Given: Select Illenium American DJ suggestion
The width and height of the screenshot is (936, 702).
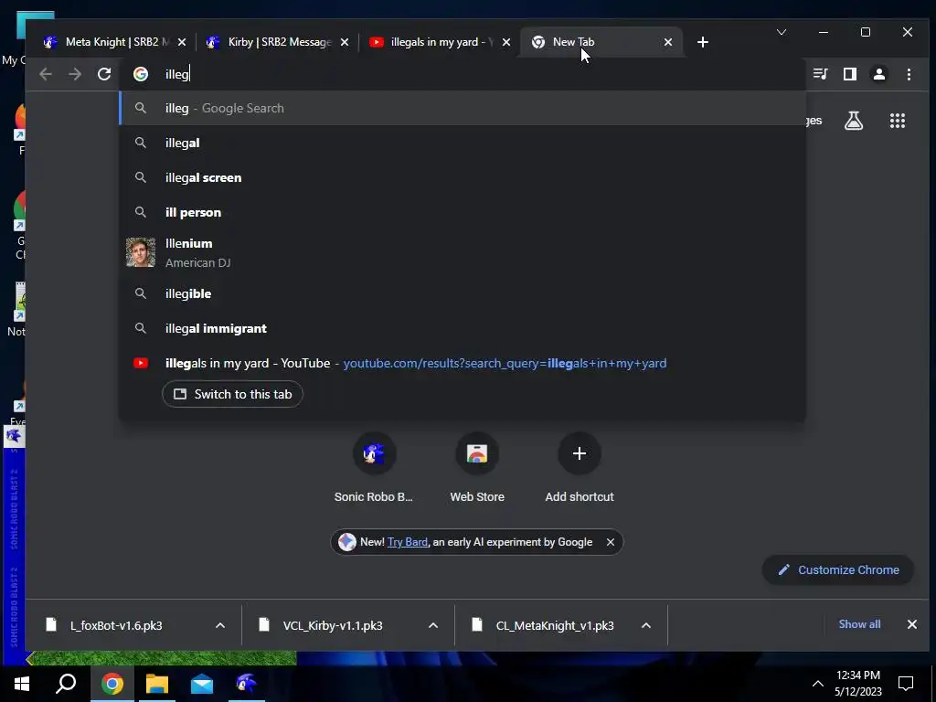Looking at the screenshot, I should pyautogui.click(x=463, y=252).
